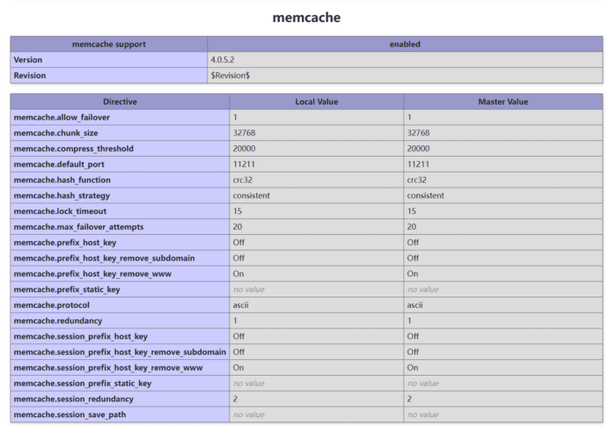Click local 'no value' for session_prefix_static_key
This screenshot has width=616, height=433.
pyautogui.click(x=249, y=384)
